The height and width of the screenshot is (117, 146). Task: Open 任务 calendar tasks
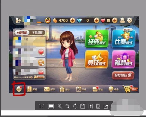tap(81, 89)
